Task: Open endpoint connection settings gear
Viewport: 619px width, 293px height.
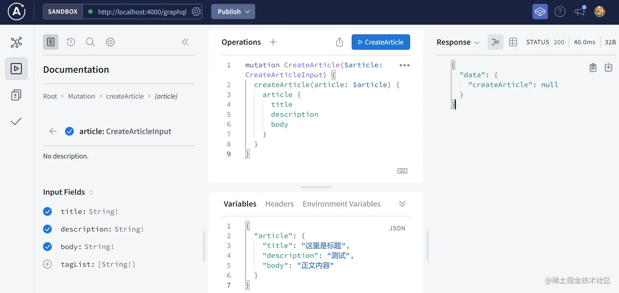Action: point(197,12)
